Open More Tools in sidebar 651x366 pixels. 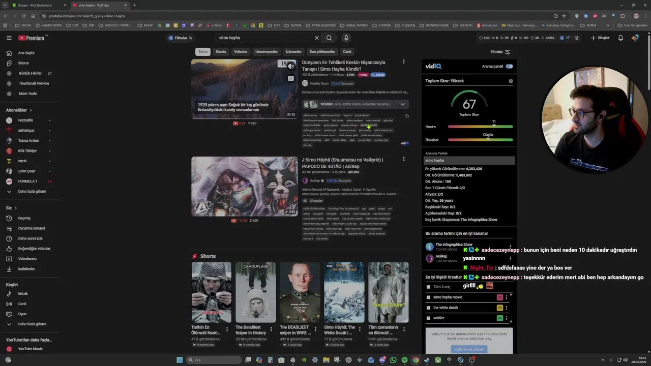click(x=28, y=94)
